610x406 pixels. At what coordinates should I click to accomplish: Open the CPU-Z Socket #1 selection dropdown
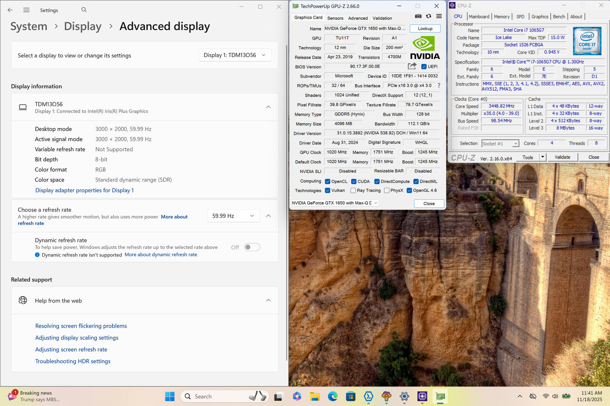coord(500,143)
